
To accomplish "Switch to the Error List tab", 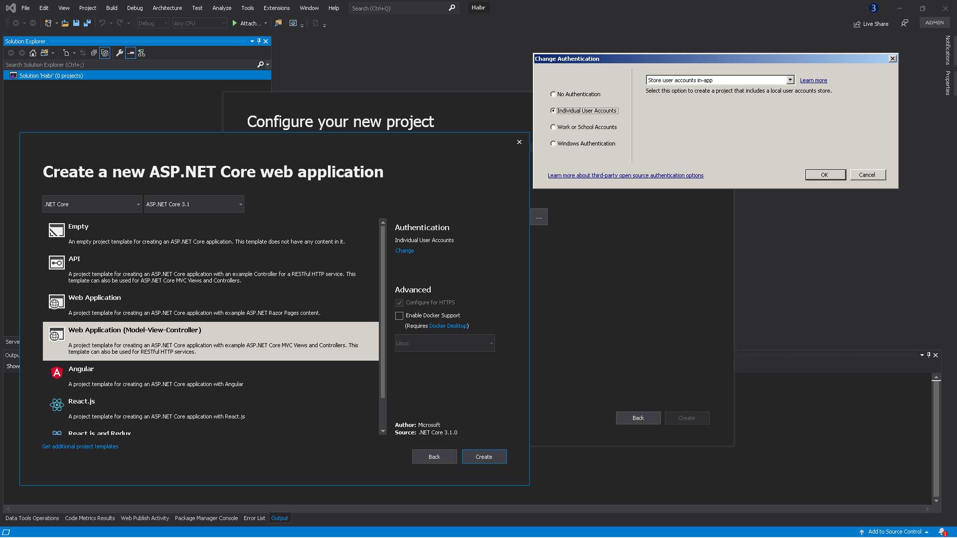I will (254, 518).
